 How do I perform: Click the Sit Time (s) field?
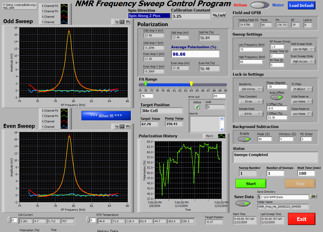277,65
